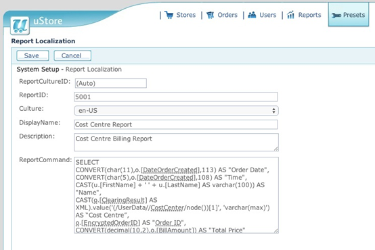This screenshot has height=250, width=375.
Task: Click the Presets wrench icon
Action: coord(336,16)
